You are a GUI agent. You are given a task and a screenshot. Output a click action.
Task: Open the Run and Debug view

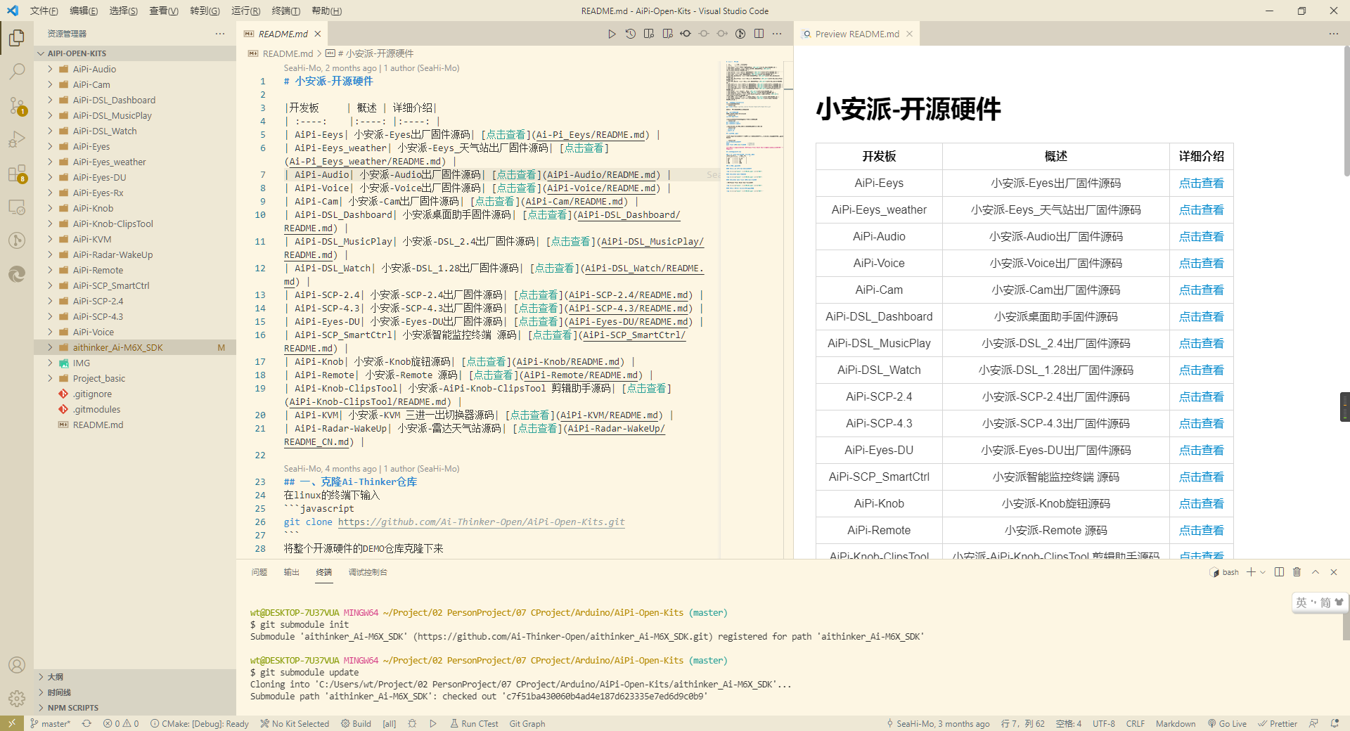(x=17, y=139)
